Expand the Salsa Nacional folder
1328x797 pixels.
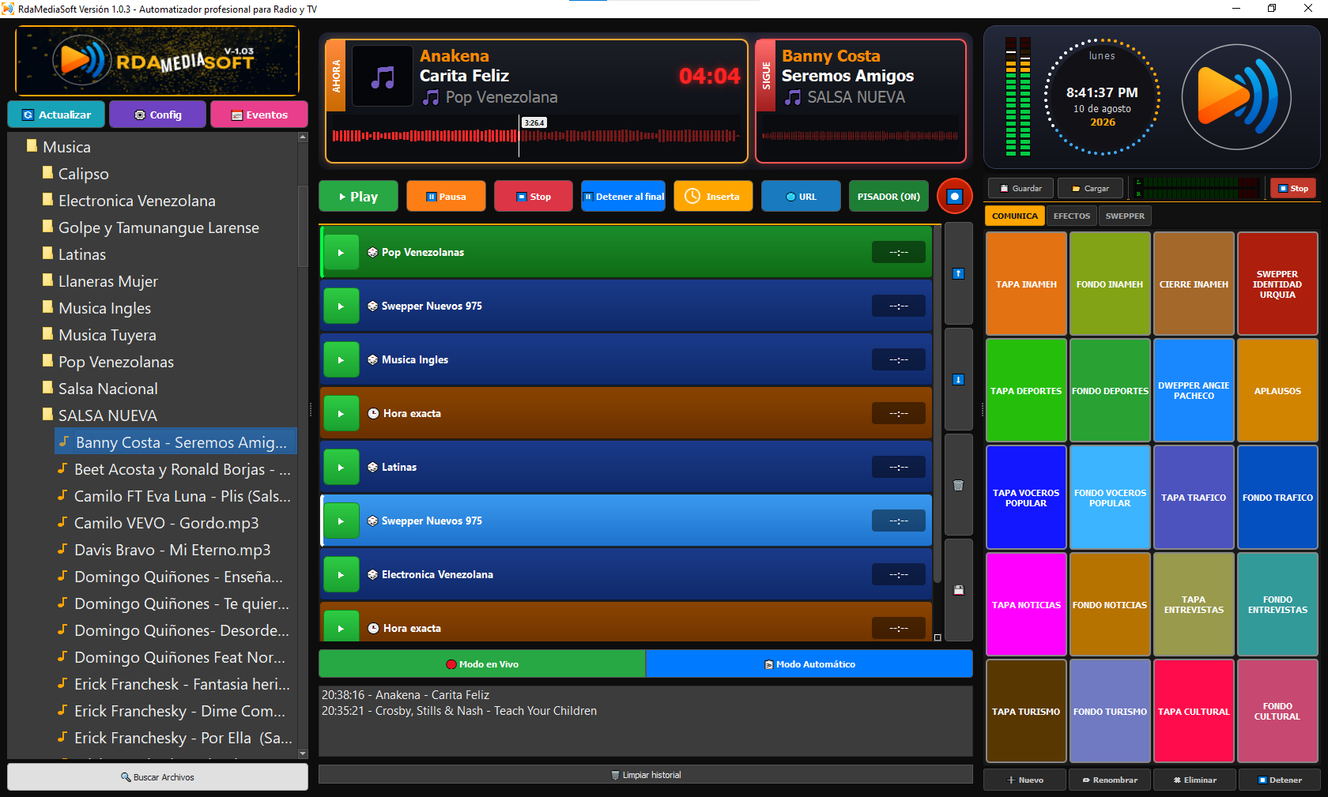[108, 389]
